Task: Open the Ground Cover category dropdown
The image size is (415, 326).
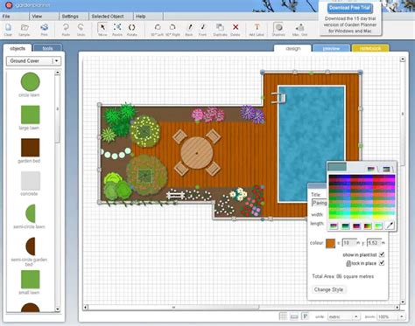Action: 34,61
